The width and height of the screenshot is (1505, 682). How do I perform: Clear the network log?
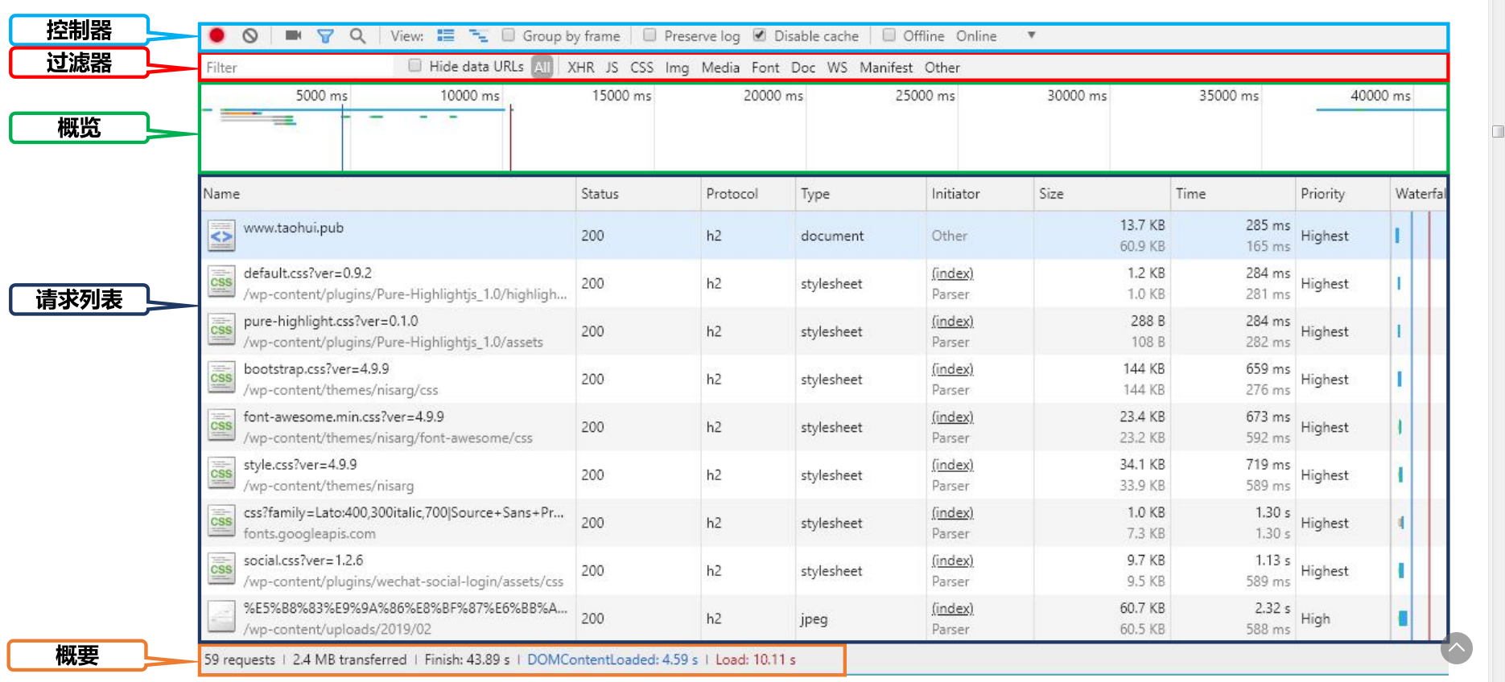[250, 35]
